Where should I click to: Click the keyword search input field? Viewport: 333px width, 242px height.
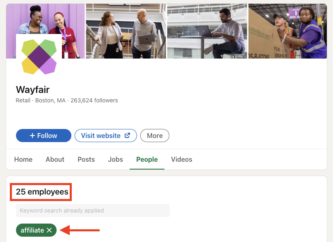93,210
